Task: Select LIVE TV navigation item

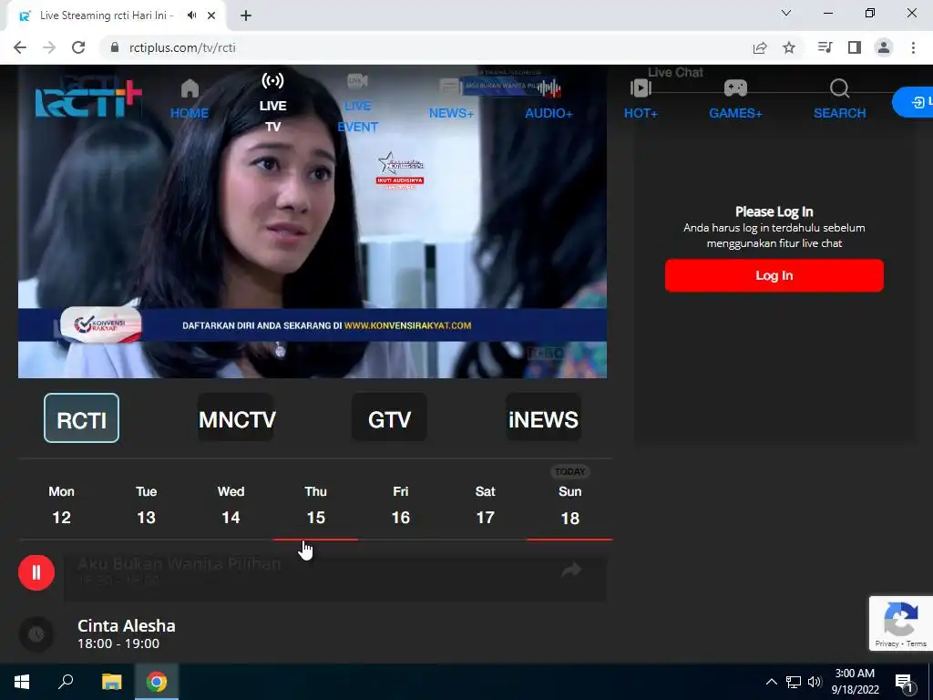Action: [x=272, y=102]
